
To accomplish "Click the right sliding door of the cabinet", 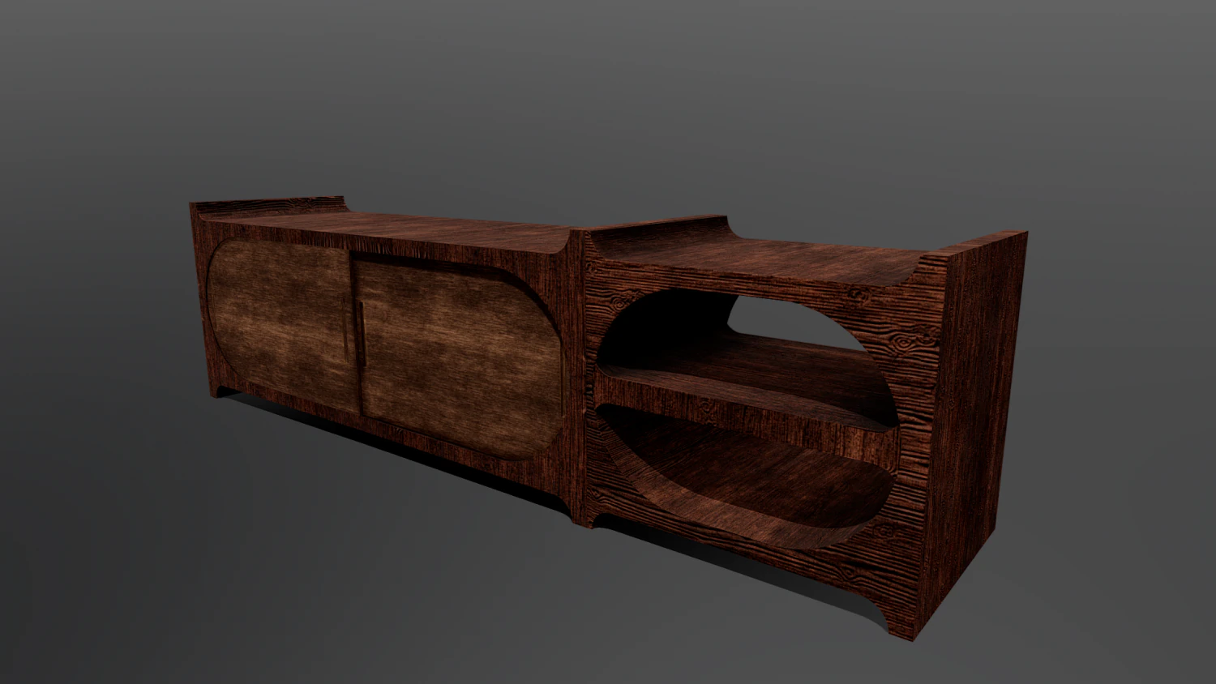I will pyautogui.click(x=458, y=357).
